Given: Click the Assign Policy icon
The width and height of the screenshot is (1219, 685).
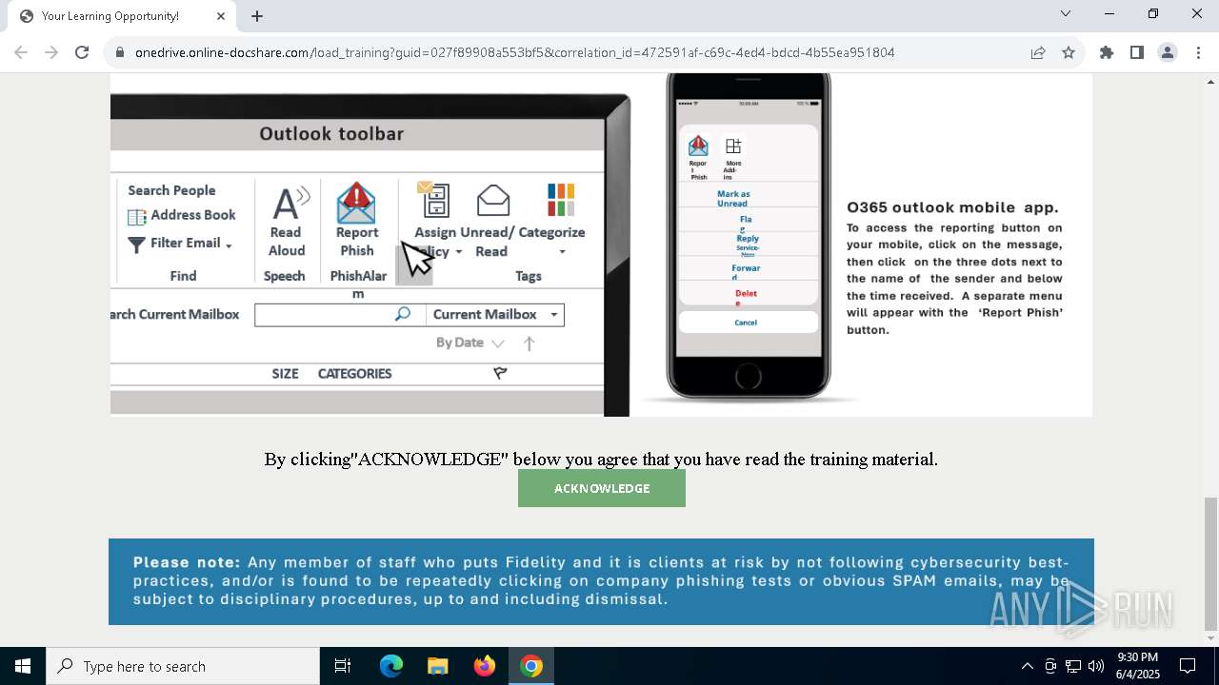Looking at the screenshot, I should coord(432,200).
